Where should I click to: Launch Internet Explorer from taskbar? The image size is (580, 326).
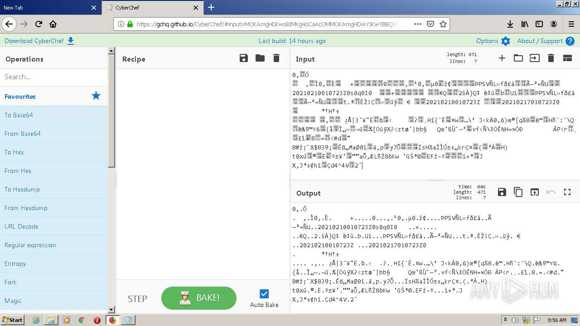(36, 320)
